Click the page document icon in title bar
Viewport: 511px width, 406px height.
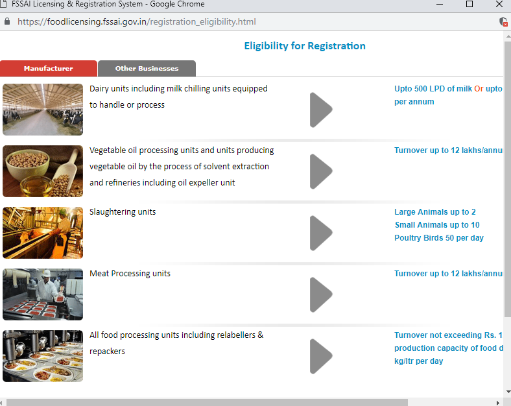pyautogui.click(x=3, y=4)
